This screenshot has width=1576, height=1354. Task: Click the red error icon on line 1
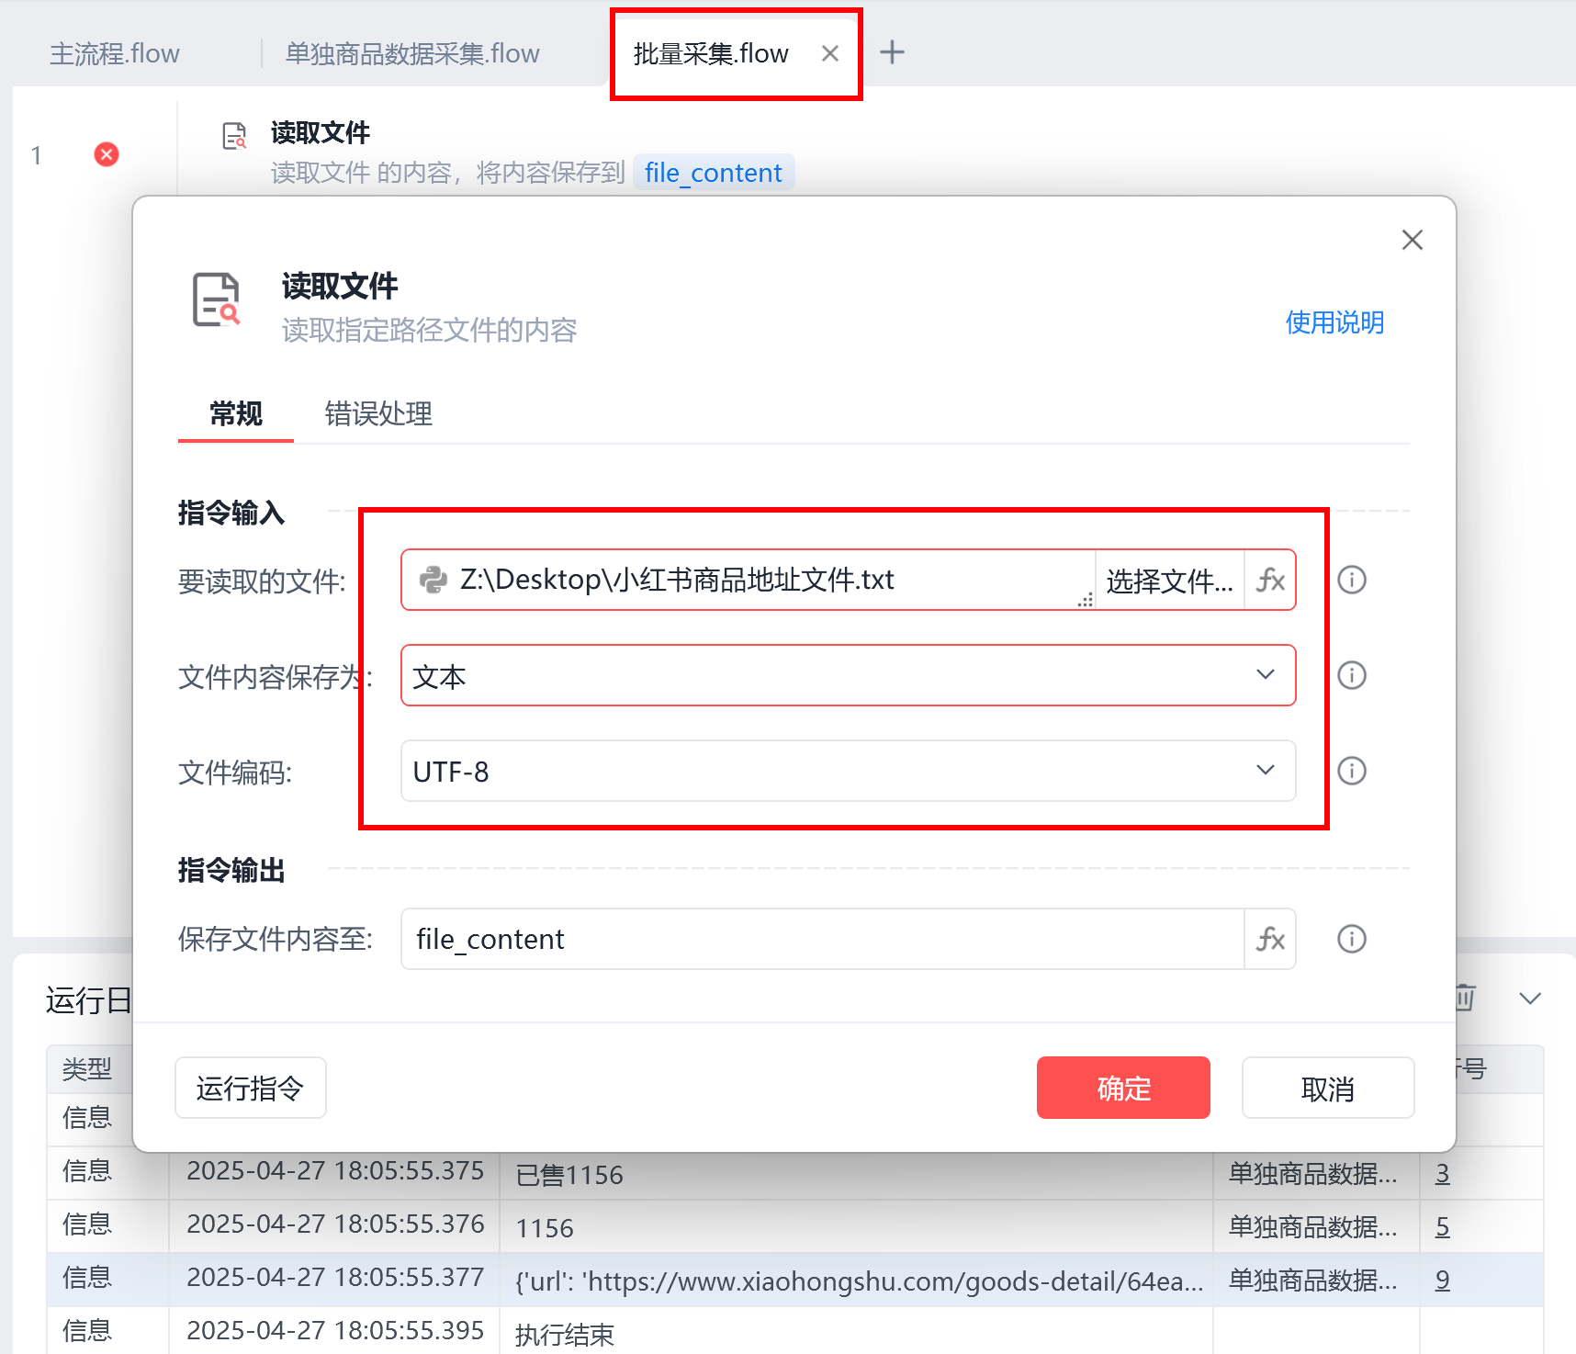click(107, 154)
